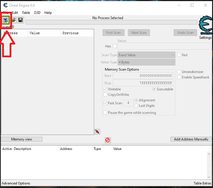Open the Edit menu
Viewport: 213px width, 188px height.
click(15, 13)
